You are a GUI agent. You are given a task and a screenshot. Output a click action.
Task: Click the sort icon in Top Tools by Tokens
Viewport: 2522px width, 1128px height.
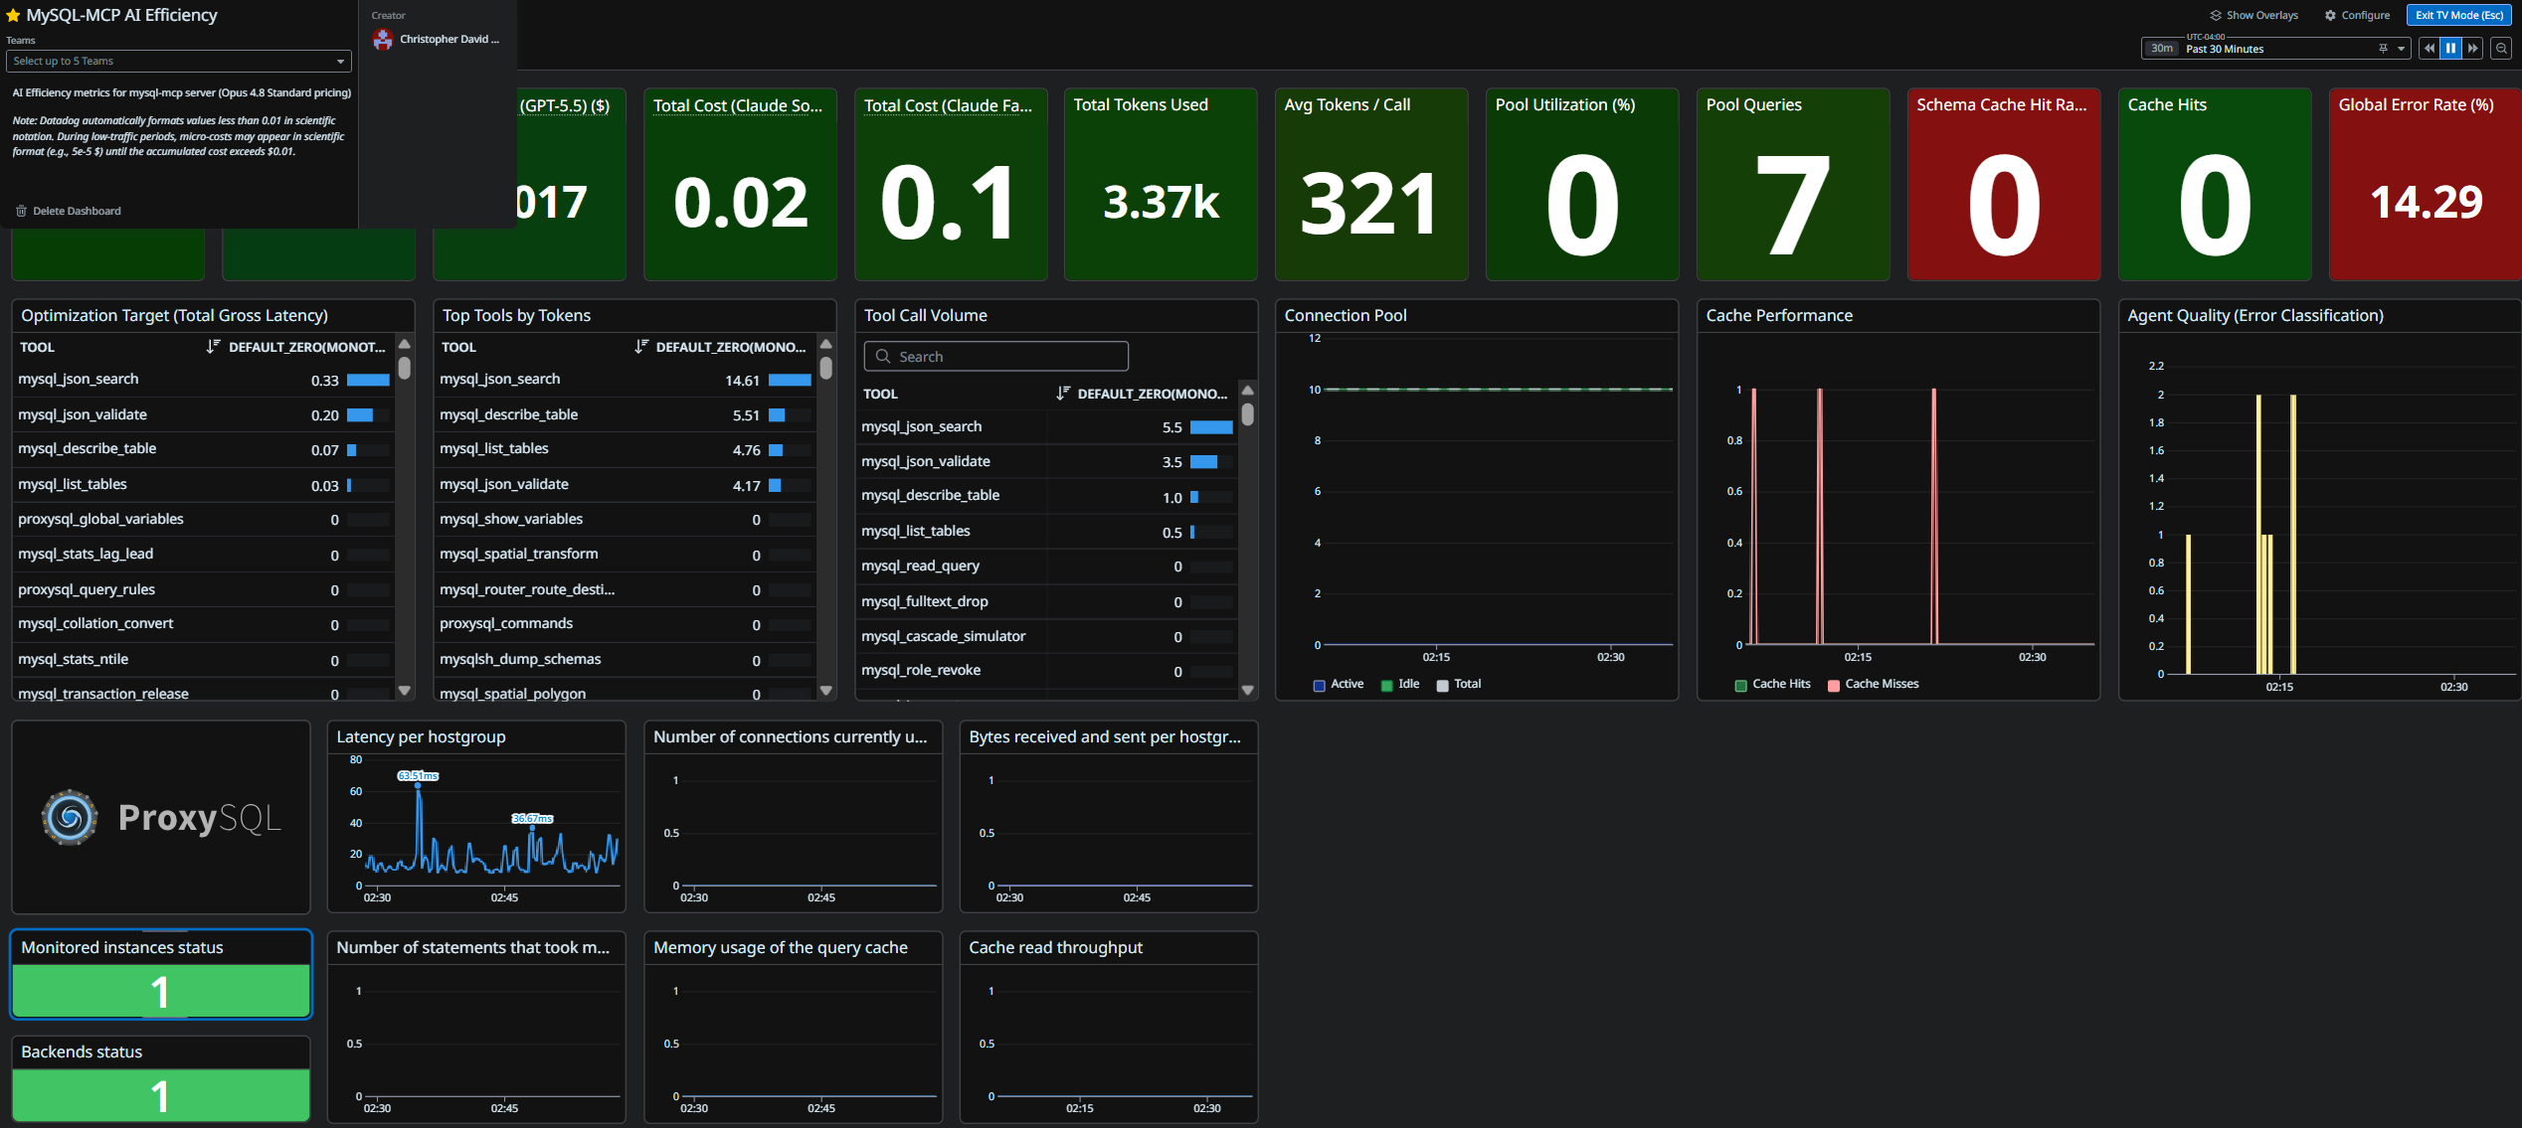tap(641, 347)
